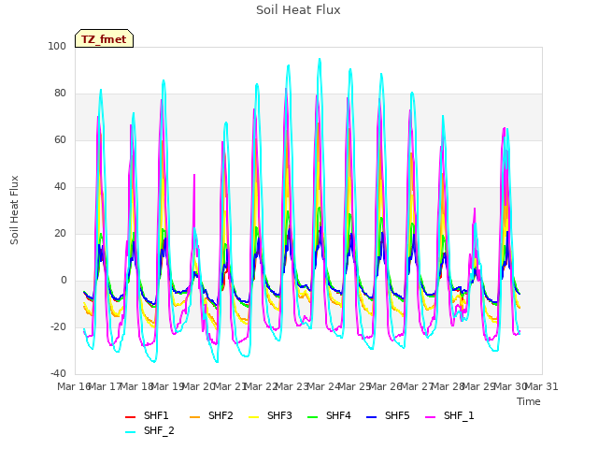Click the 60 y-axis tick label
This screenshot has width=598, height=449.
60,139
